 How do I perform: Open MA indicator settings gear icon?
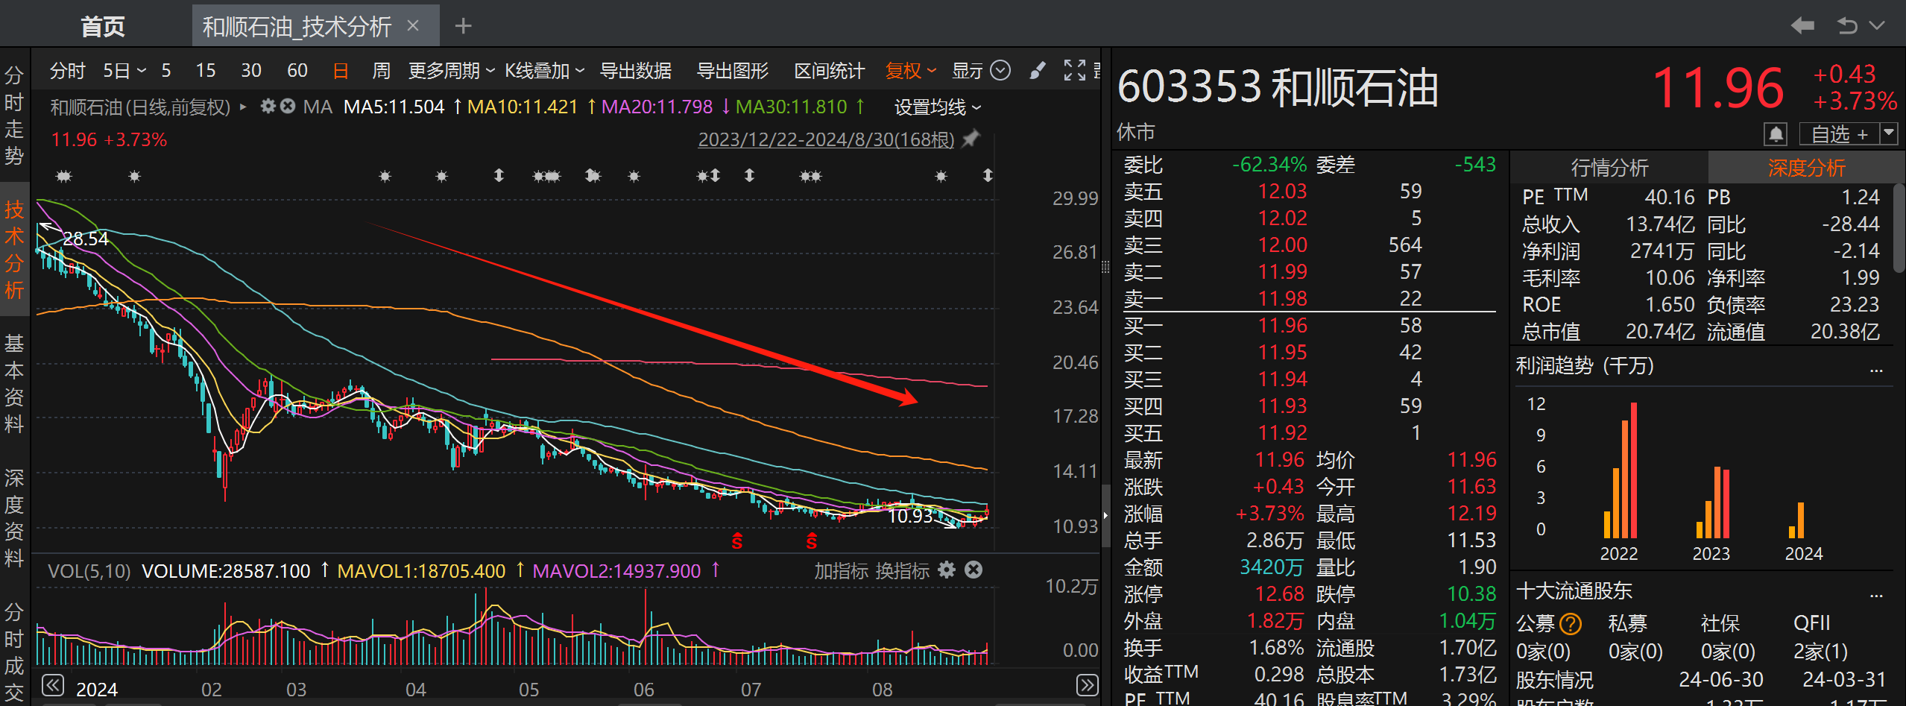(268, 107)
